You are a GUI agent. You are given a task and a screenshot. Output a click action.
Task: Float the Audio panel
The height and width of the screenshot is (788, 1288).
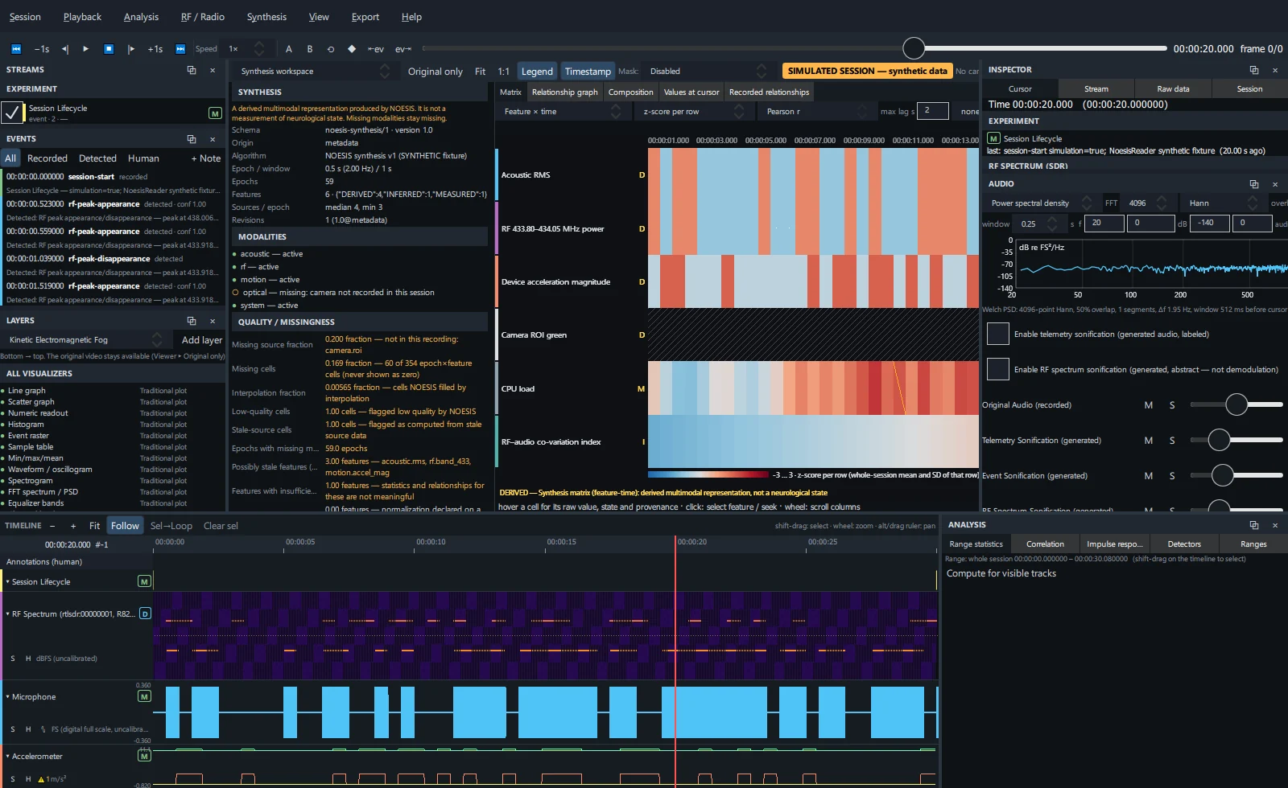click(1254, 184)
